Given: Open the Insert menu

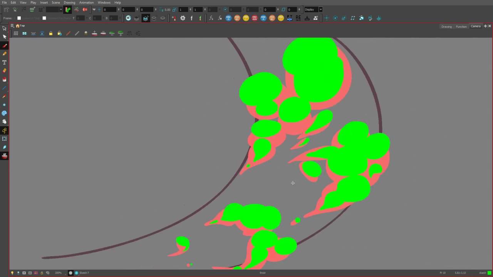Looking at the screenshot, I should [x=44, y=2].
